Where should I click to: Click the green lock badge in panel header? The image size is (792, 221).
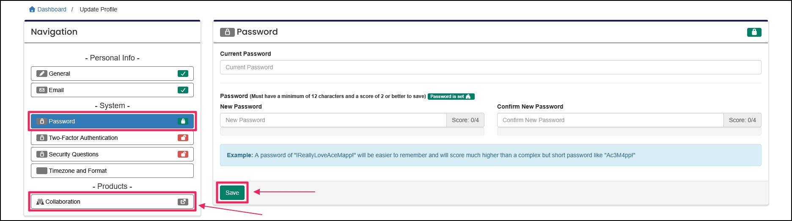pos(754,32)
